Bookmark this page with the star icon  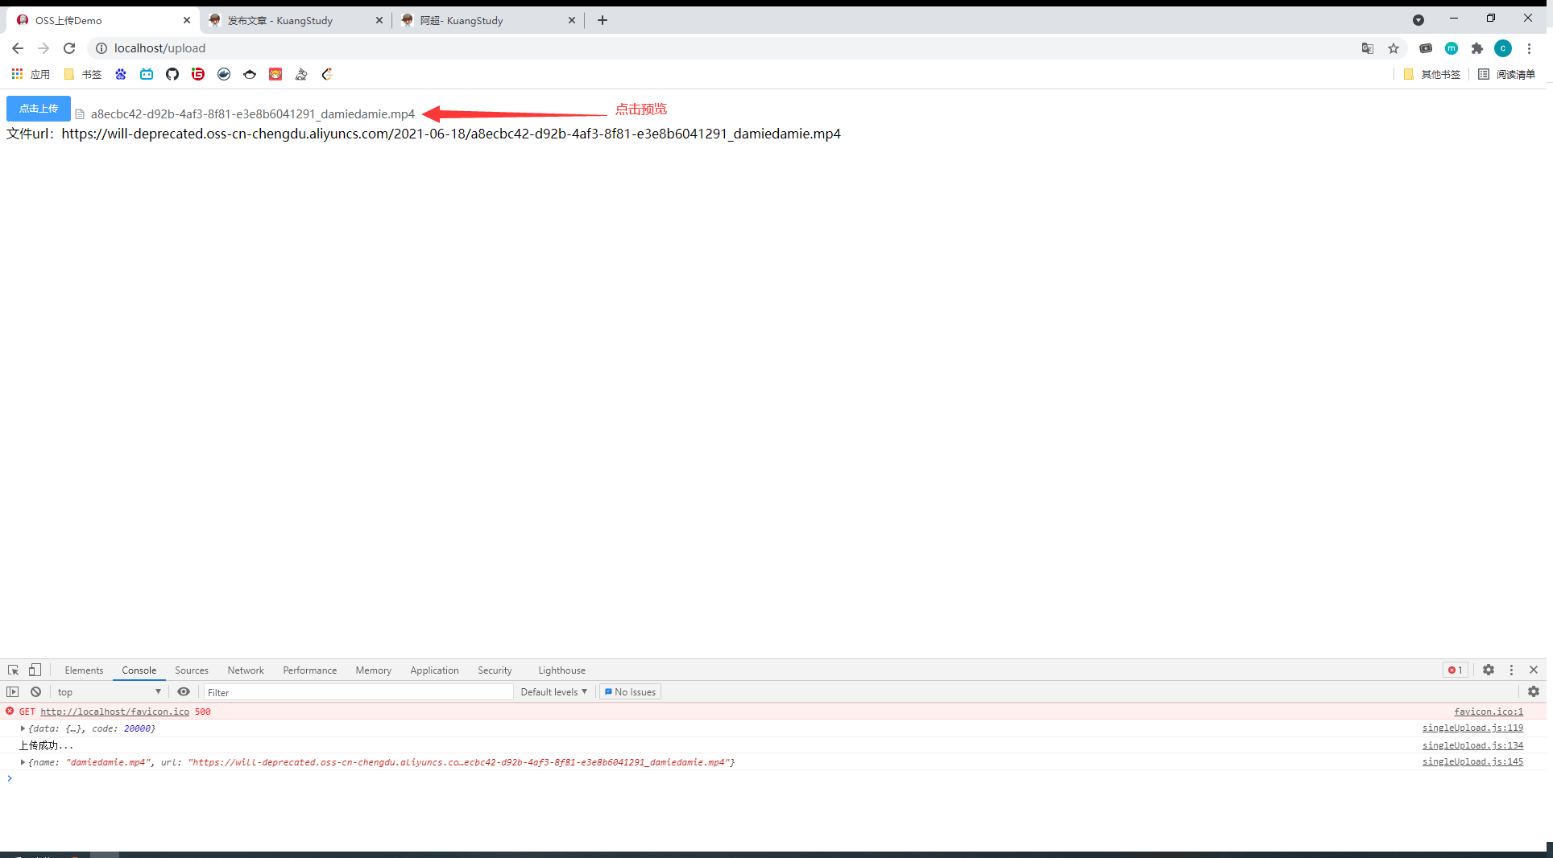pos(1394,48)
